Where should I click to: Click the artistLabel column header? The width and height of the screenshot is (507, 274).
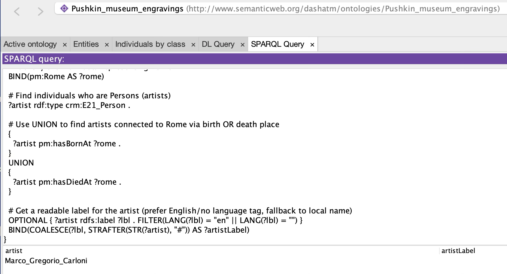[x=458, y=251]
